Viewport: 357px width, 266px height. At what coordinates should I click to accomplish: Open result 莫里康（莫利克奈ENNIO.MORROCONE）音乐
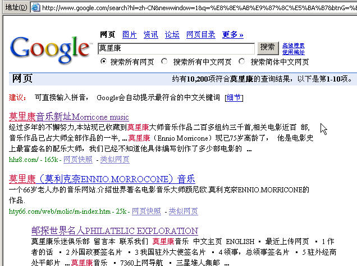coord(102,179)
